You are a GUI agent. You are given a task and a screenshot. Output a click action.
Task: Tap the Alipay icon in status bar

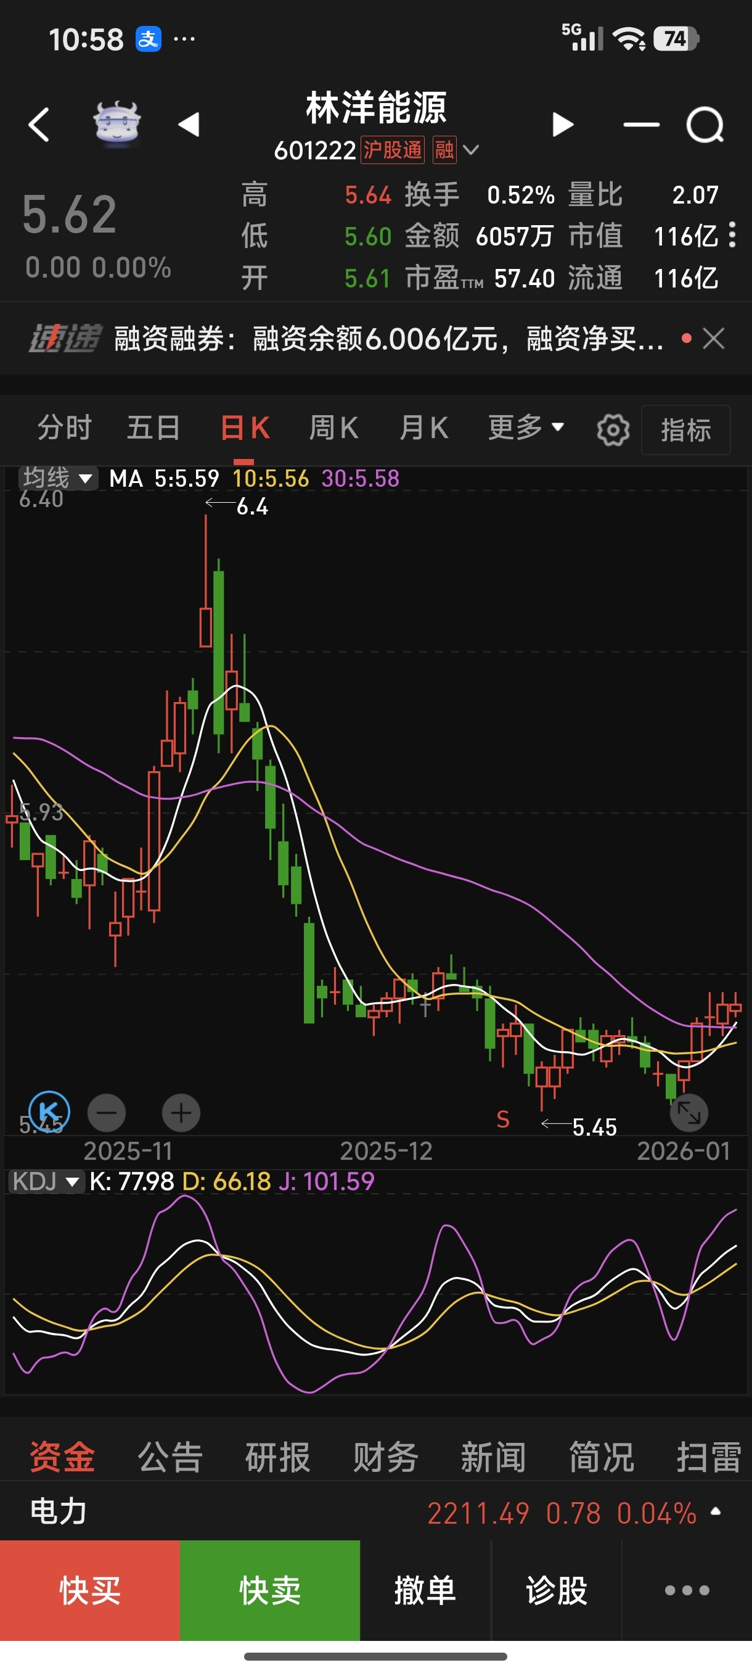tap(148, 39)
